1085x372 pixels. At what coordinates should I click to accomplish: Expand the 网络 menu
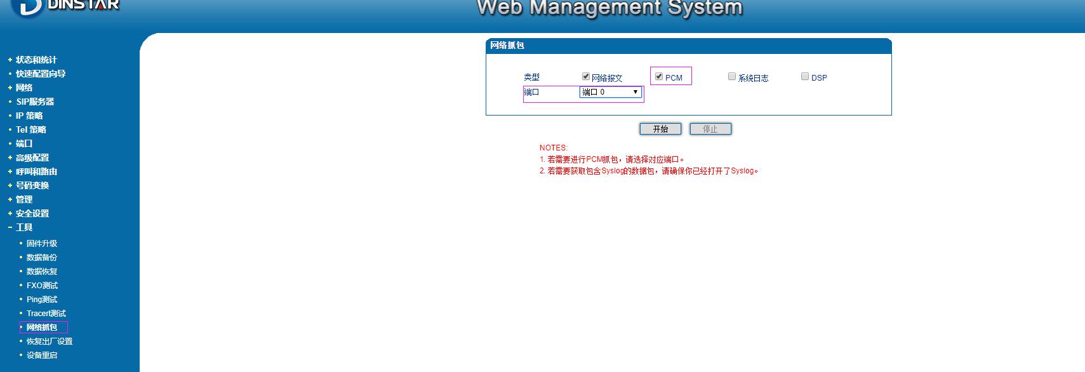point(24,88)
